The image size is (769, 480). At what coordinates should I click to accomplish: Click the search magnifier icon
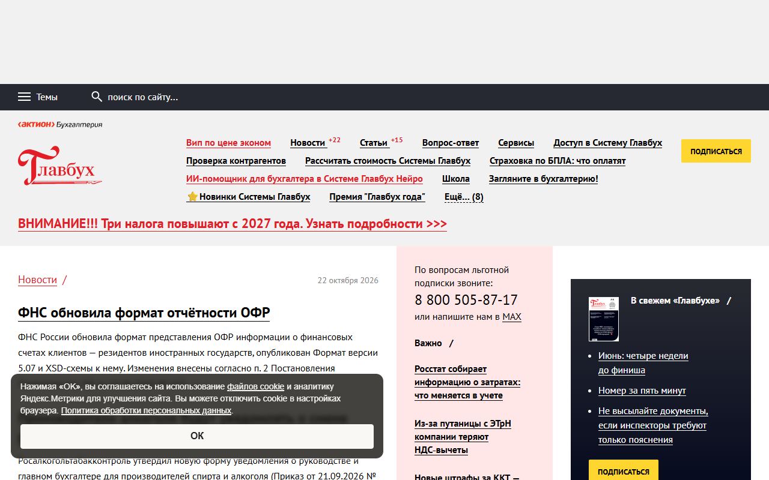pos(97,97)
